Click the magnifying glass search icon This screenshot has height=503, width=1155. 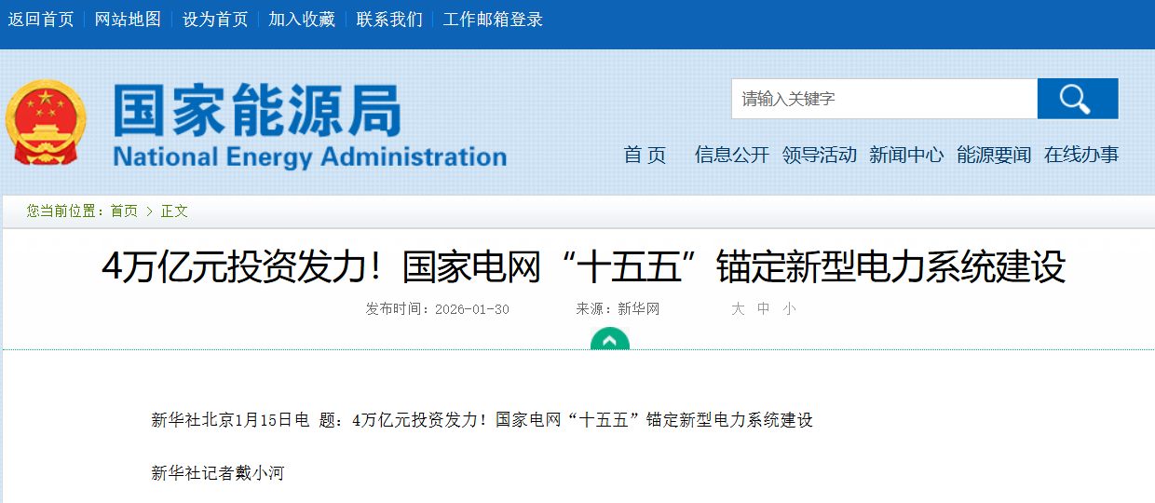(1077, 99)
